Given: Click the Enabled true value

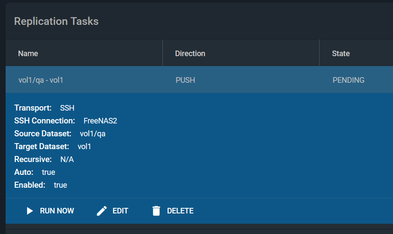Looking at the screenshot, I should coord(60,185).
